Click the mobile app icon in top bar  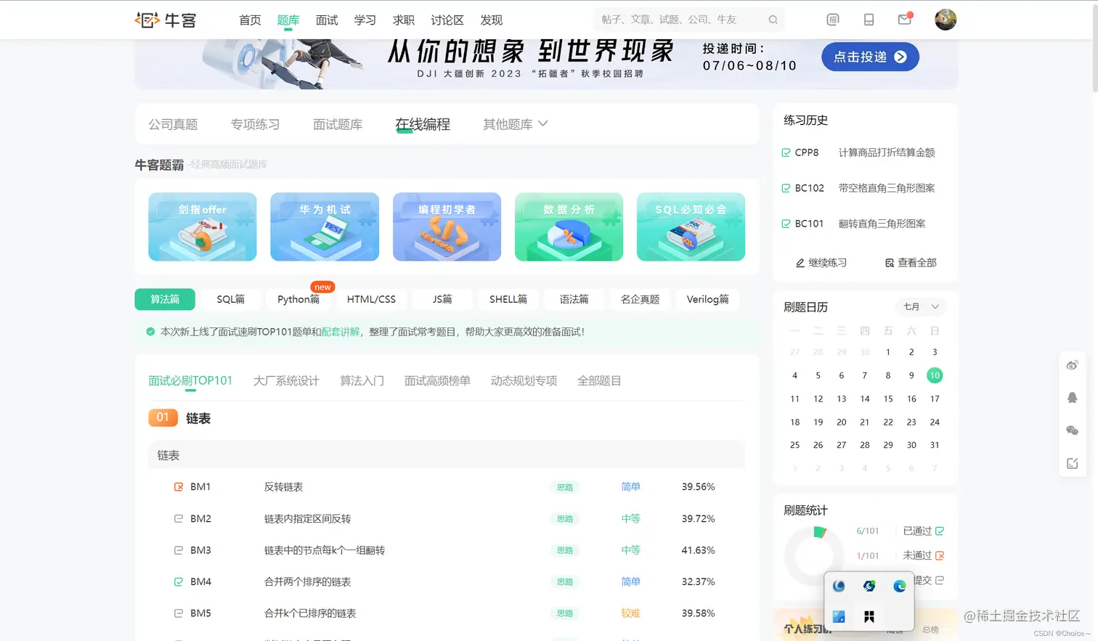tap(869, 20)
